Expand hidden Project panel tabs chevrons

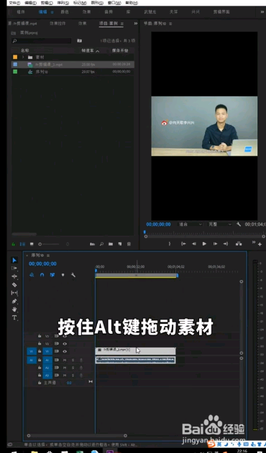tap(135, 24)
